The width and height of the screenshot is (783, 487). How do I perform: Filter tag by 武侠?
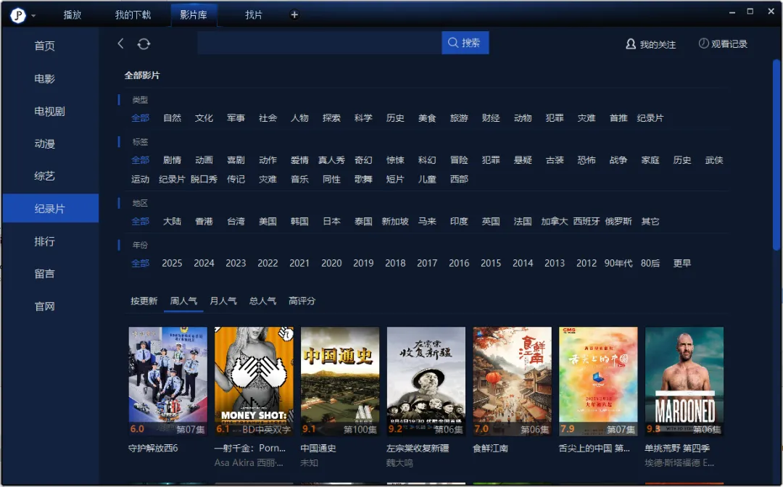(714, 160)
